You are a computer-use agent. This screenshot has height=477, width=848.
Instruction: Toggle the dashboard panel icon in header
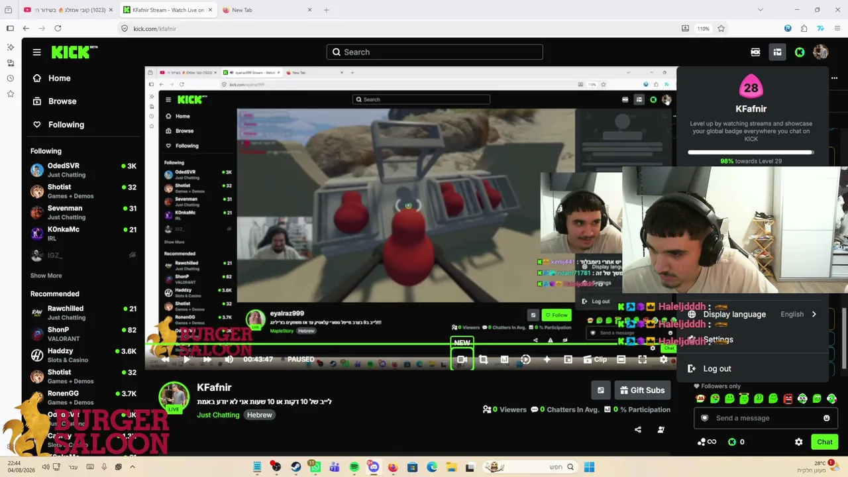[x=777, y=52]
